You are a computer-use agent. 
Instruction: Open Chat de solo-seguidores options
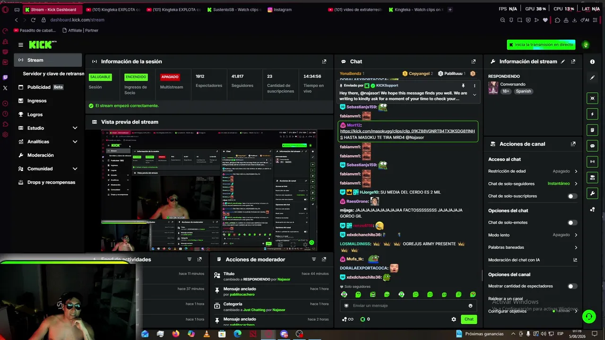(x=533, y=184)
